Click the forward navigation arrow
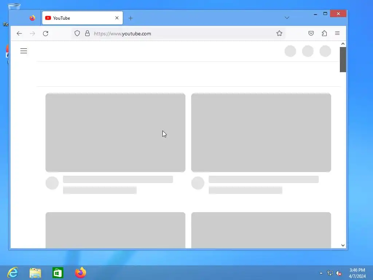 tap(32, 33)
